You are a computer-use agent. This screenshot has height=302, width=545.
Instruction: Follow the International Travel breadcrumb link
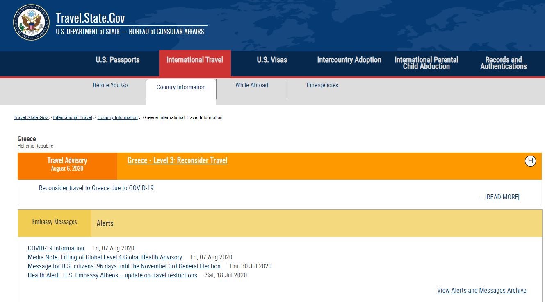pyautogui.click(x=73, y=117)
